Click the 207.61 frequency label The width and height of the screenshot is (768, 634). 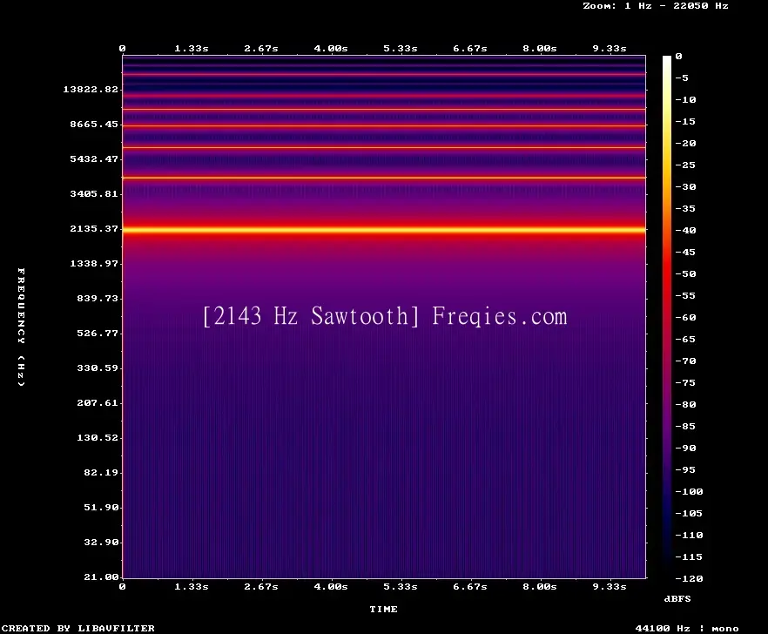[x=98, y=402]
